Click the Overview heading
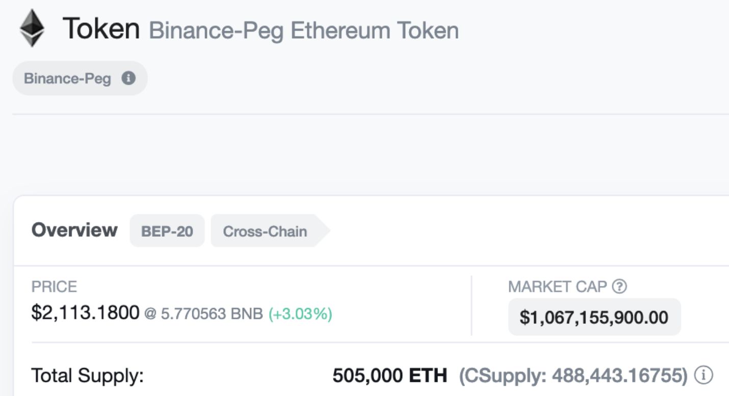This screenshot has width=729, height=396. tap(74, 230)
